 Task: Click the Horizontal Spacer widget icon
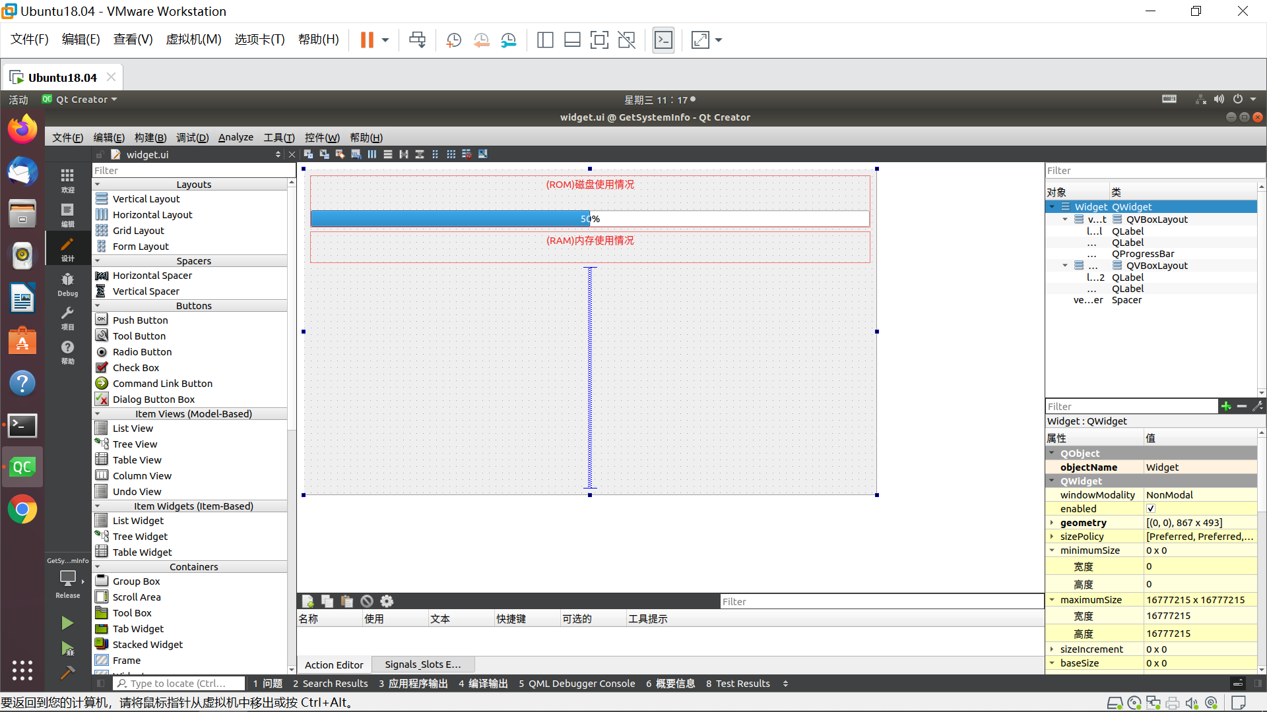pos(102,276)
